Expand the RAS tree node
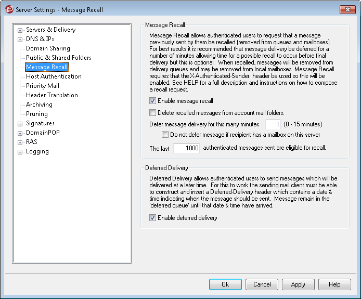Viewport: 361px width, 299px height. tap(20, 142)
